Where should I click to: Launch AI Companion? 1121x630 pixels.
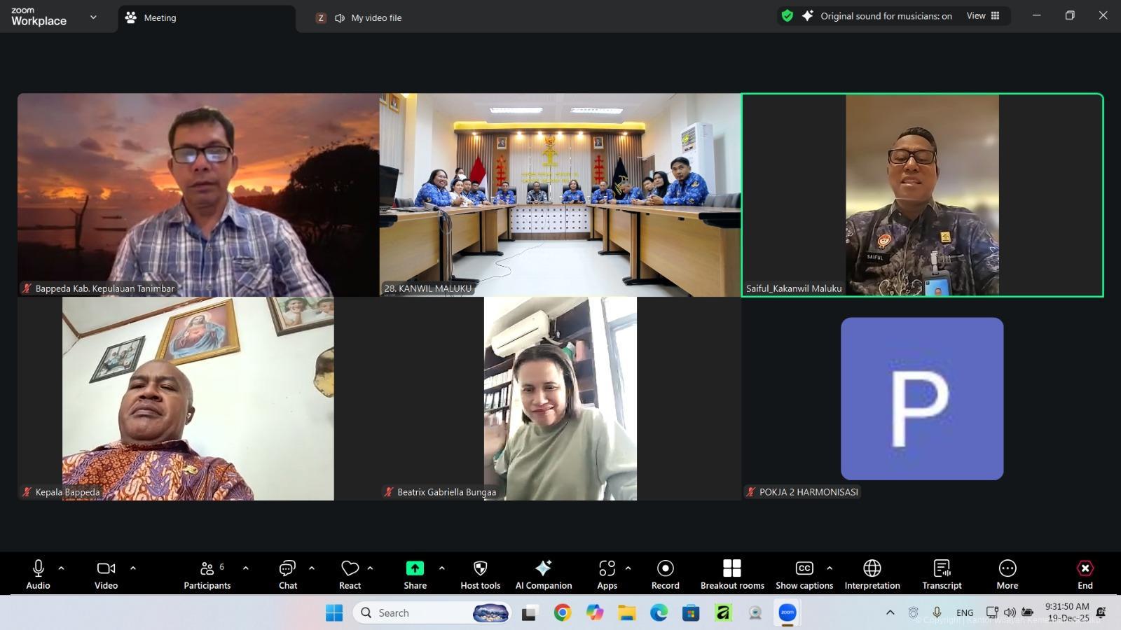pos(543,574)
